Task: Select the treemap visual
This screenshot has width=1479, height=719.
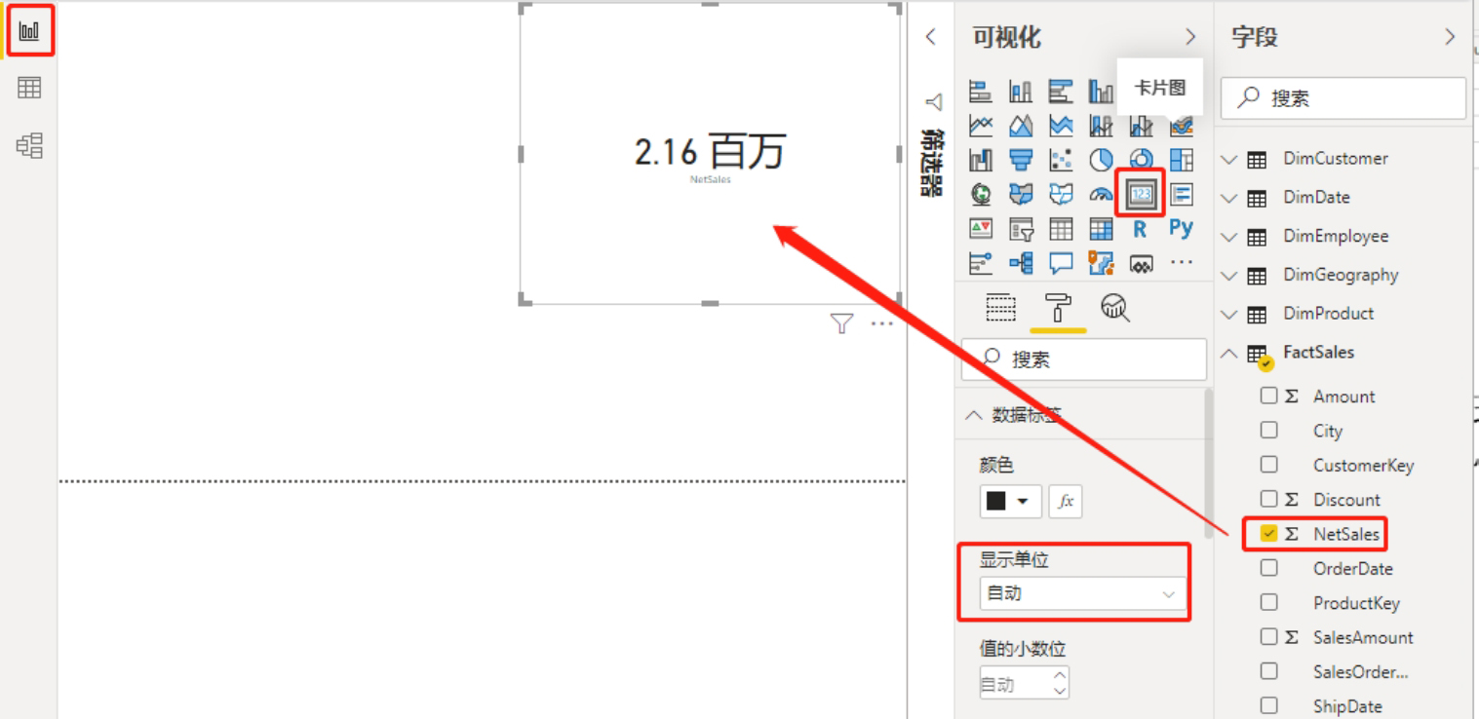Action: click(1181, 160)
